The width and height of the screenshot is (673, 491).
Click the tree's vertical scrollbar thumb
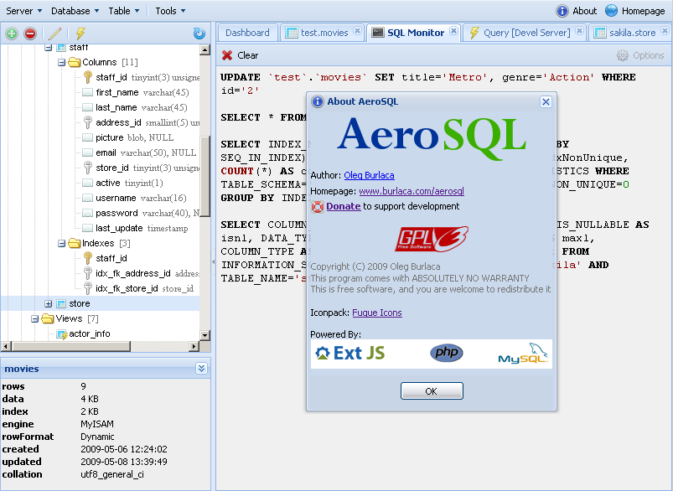tap(205, 176)
